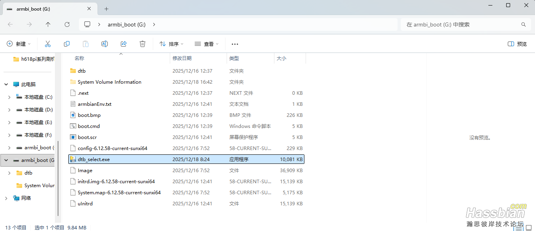
Task: Open the See more '...' menu
Action: pos(235,44)
